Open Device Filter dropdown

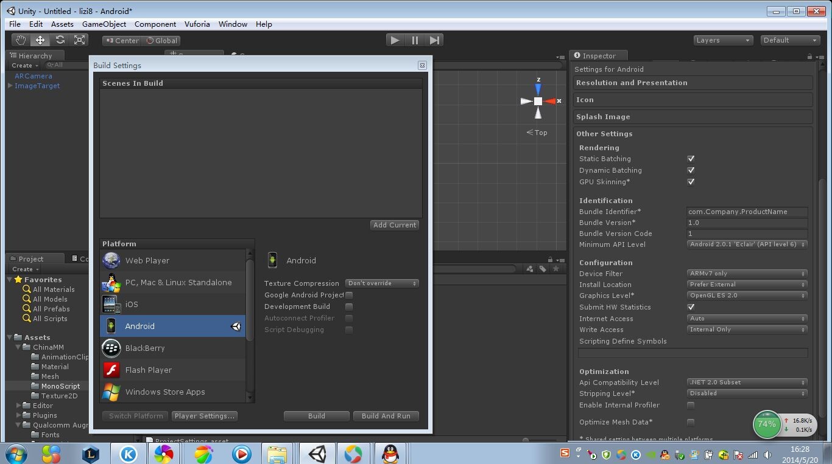coord(747,274)
